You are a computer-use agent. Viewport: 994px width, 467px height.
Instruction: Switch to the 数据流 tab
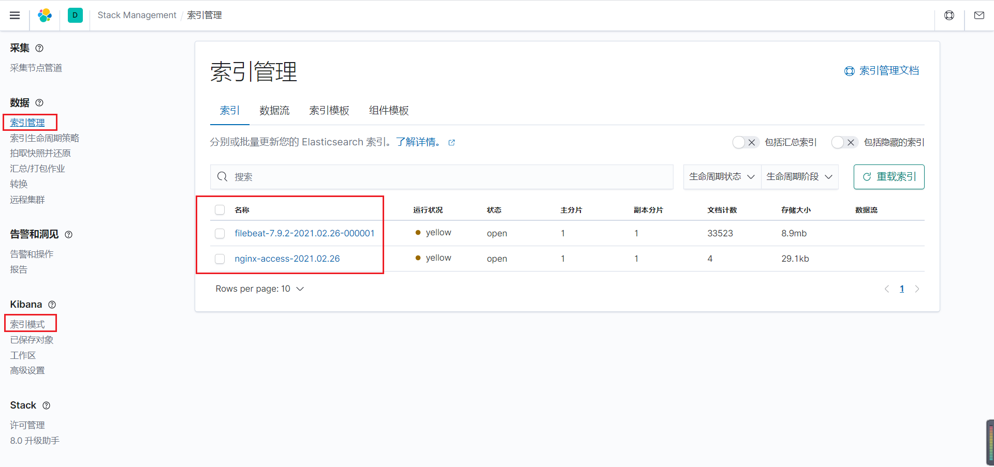274,111
